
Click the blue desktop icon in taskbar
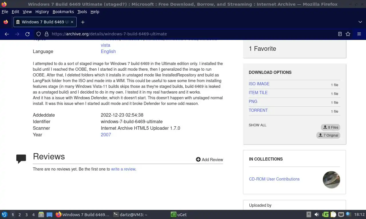click(x=49, y=215)
